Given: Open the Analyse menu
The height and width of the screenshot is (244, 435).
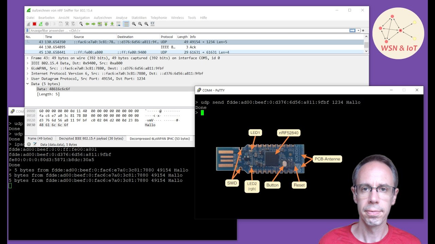Looking at the screenshot, I should click(x=122, y=18).
